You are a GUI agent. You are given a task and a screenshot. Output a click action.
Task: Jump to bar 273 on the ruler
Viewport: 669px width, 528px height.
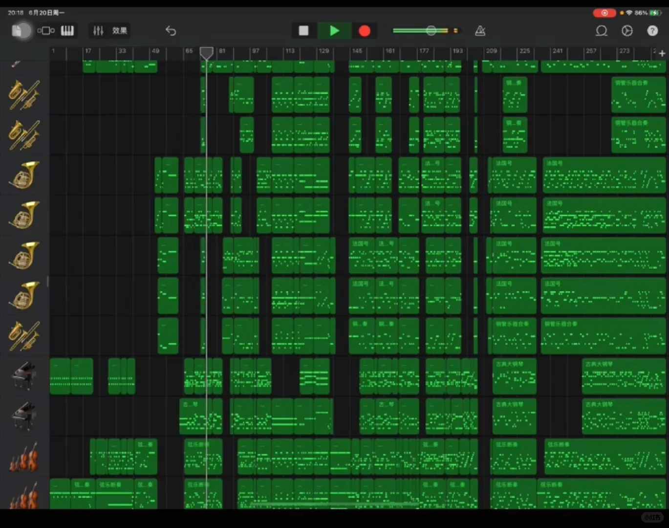[x=625, y=51]
